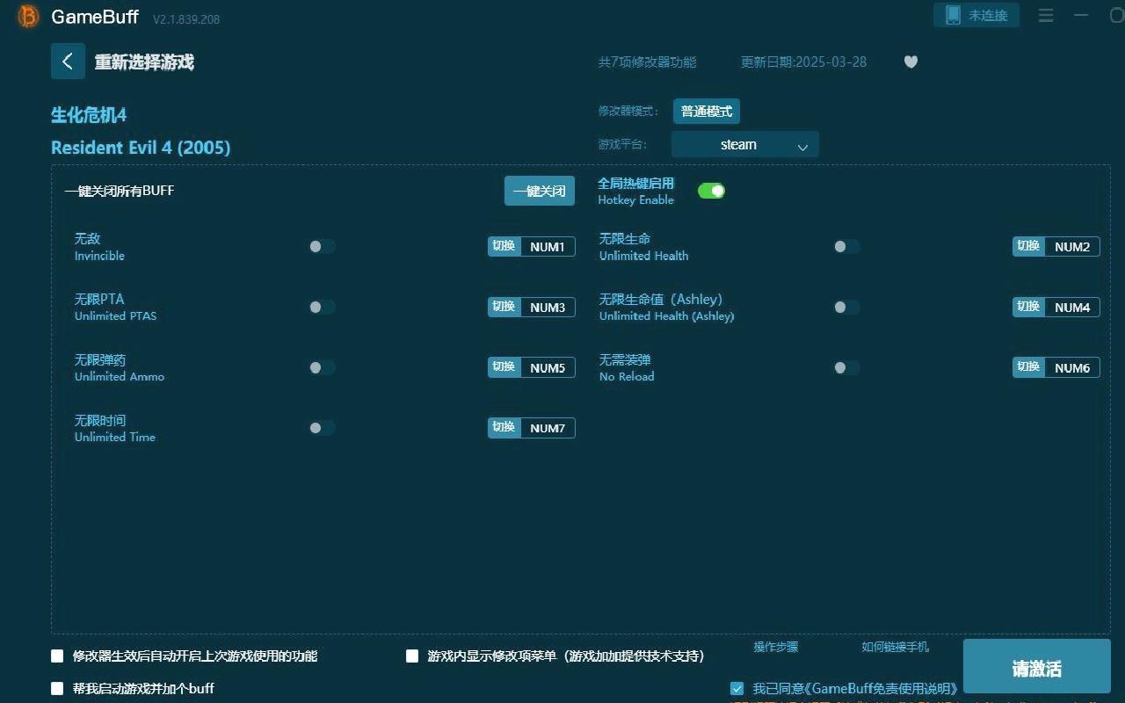The width and height of the screenshot is (1125, 703).
Task: Click the NUM3 hotkey field
Action: tap(548, 308)
